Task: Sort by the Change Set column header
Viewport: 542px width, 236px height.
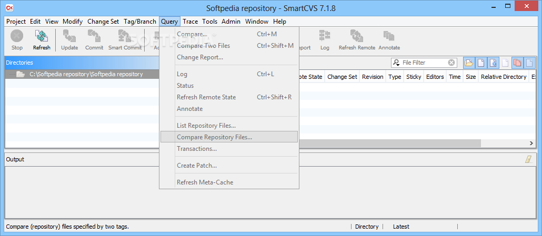Action: click(342, 77)
